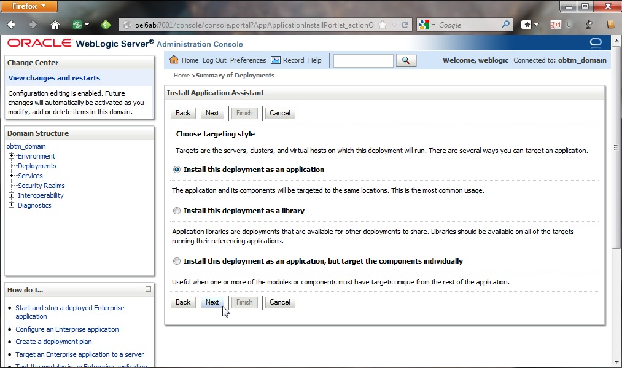Open Configure an Enterprise application help link
Image resolution: width=622 pixels, height=368 pixels.
click(x=67, y=329)
